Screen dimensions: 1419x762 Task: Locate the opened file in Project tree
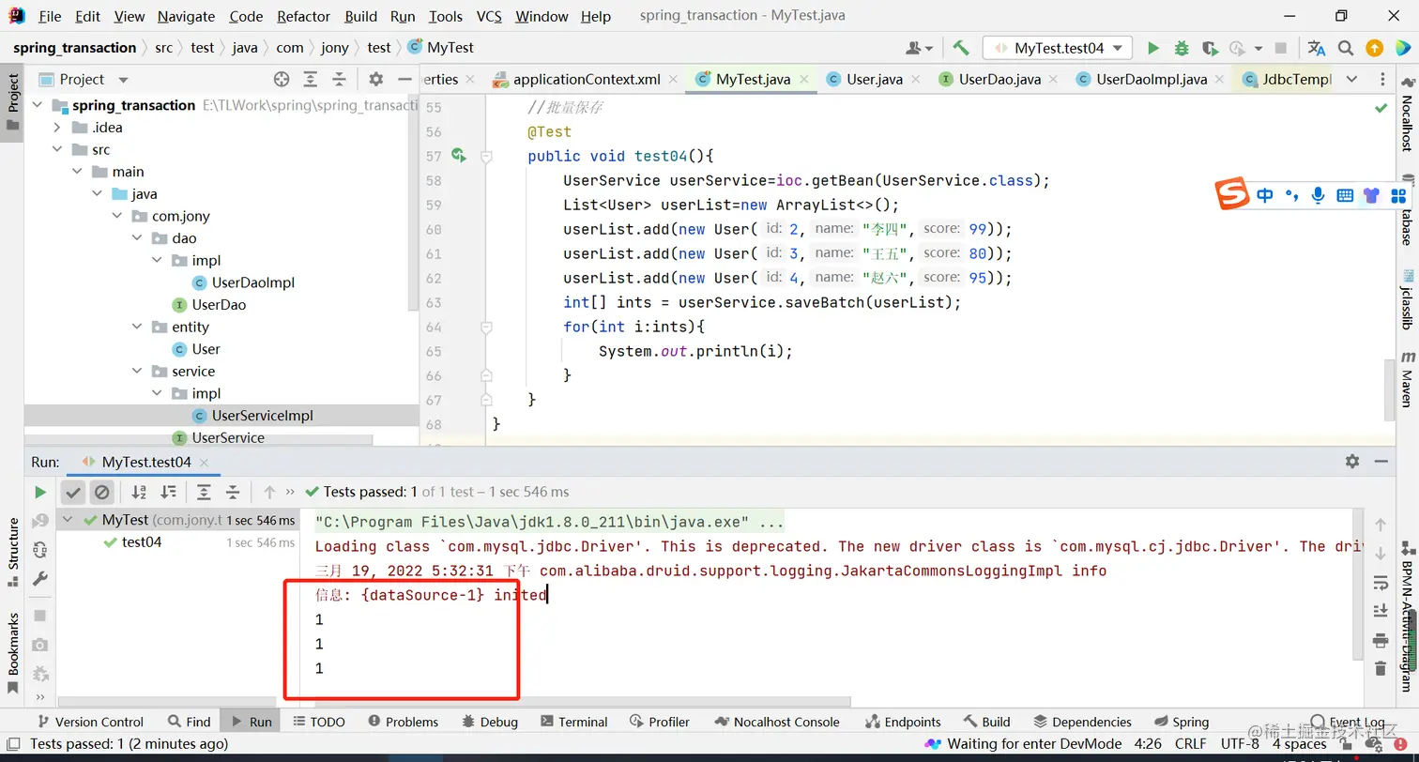click(x=282, y=79)
